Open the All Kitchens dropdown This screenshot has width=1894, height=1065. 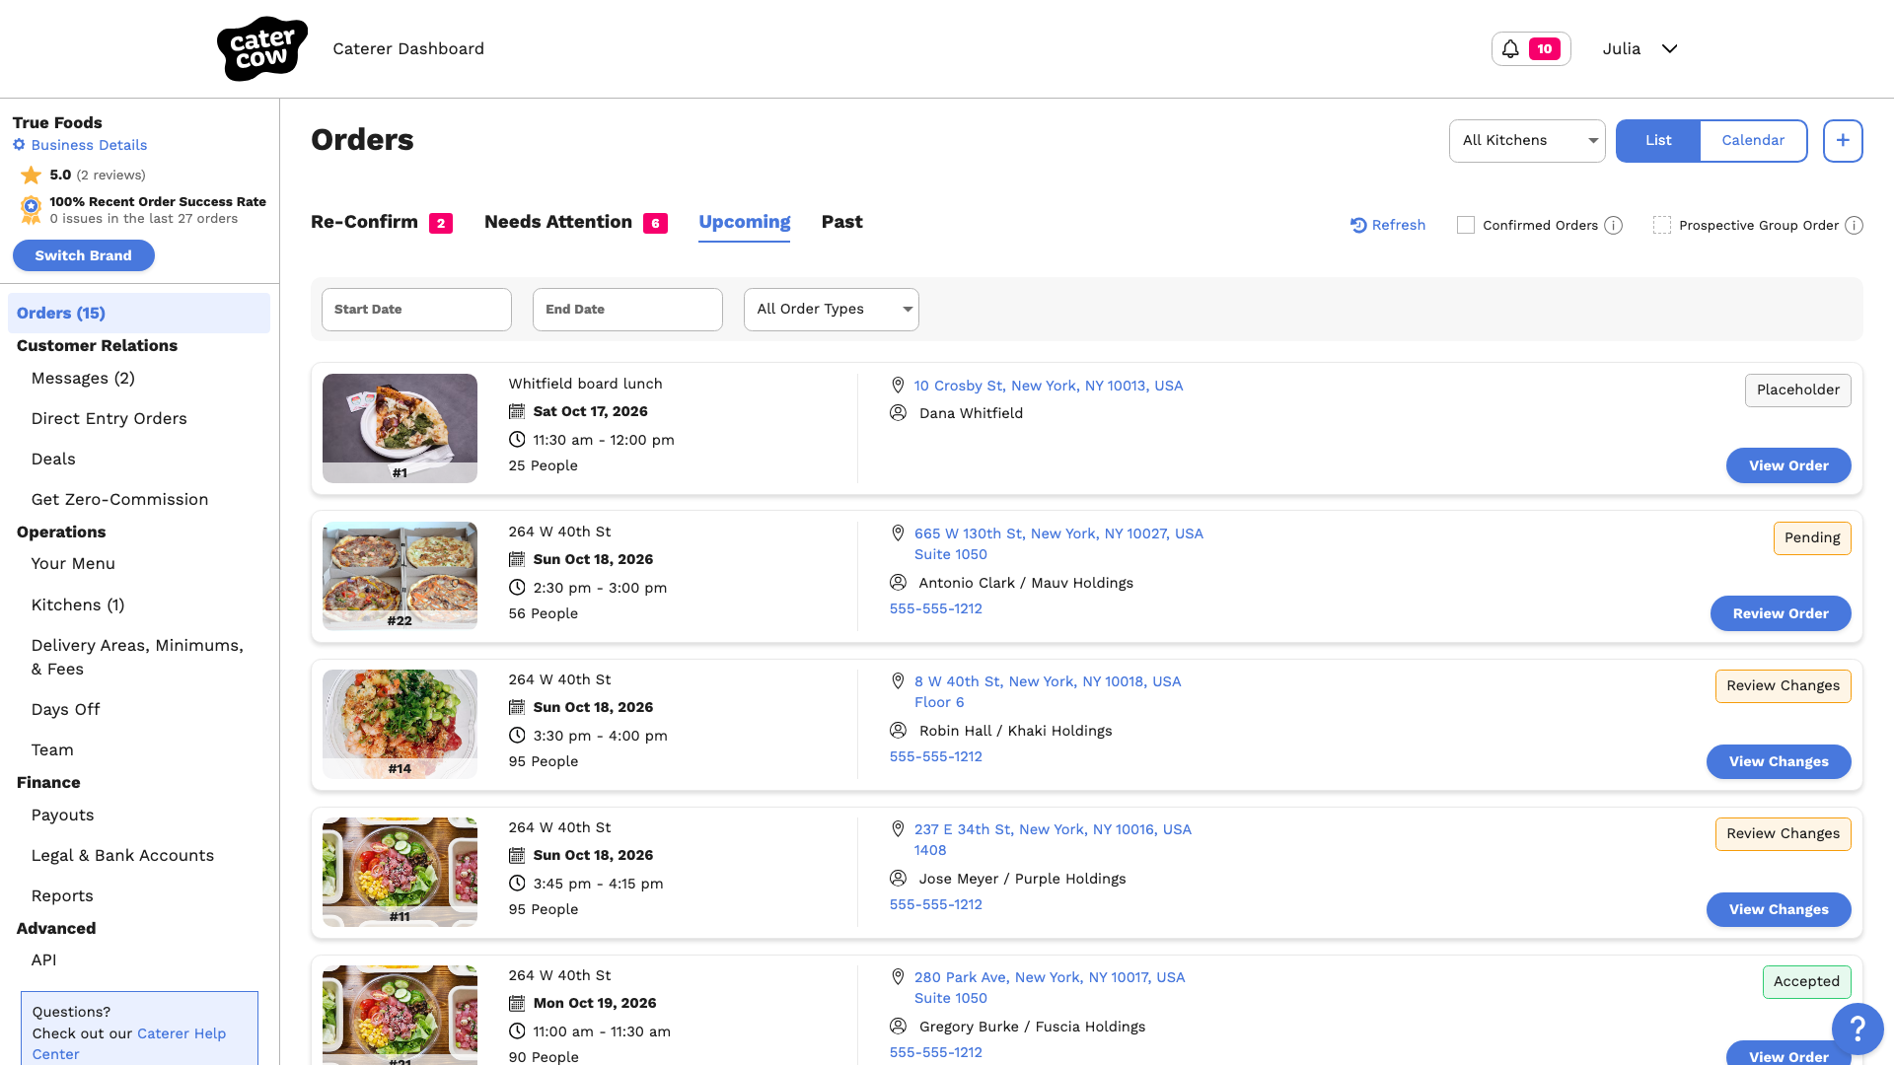tap(1527, 140)
